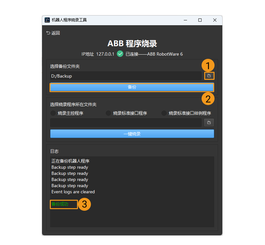The height and width of the screenshot is (245, 265).
Task: Click the 一键烧录 burn button
Action: point(132,133)
